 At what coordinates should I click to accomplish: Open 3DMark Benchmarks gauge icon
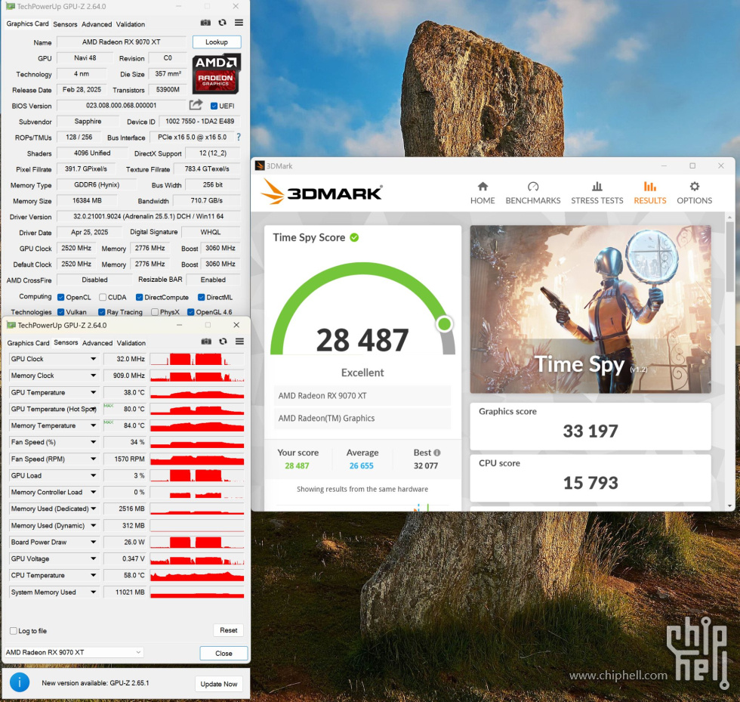(533, 187)
